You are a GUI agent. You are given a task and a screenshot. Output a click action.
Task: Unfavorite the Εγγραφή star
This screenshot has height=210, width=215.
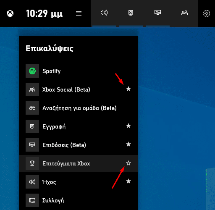[x=128, y=126]
